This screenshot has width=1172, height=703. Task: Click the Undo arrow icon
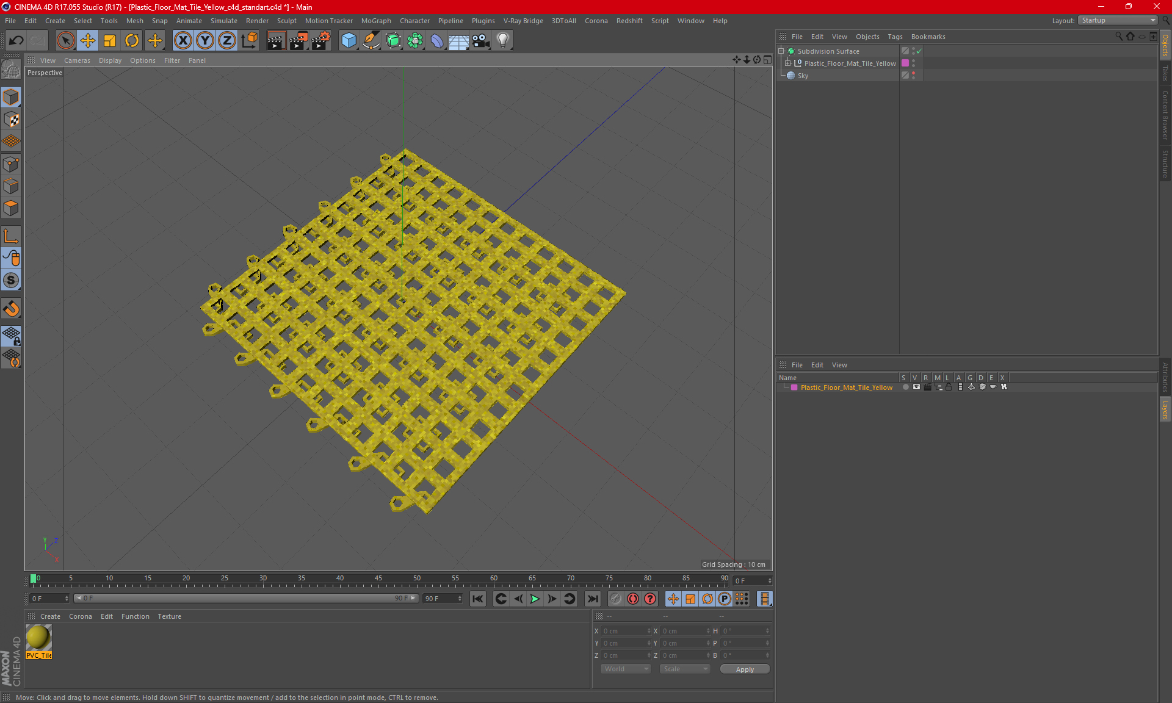tap(16, 40)
